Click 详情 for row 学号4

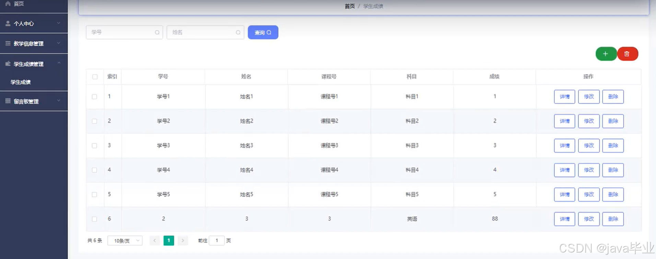(564, 170)
